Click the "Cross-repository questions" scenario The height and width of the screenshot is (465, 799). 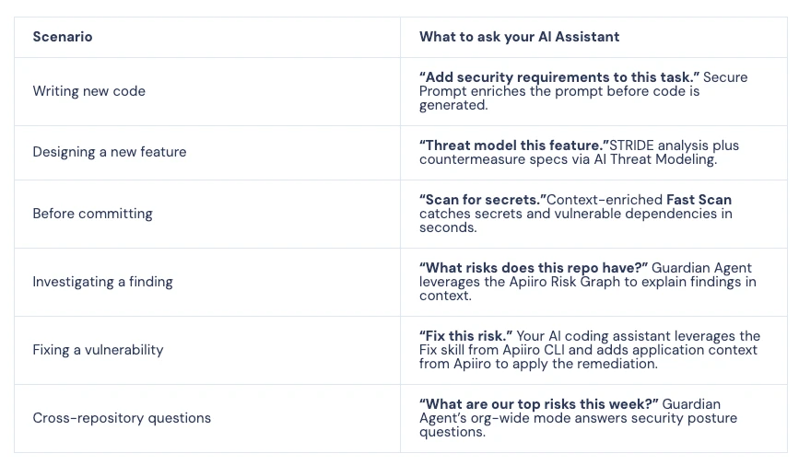click(122, 418)
